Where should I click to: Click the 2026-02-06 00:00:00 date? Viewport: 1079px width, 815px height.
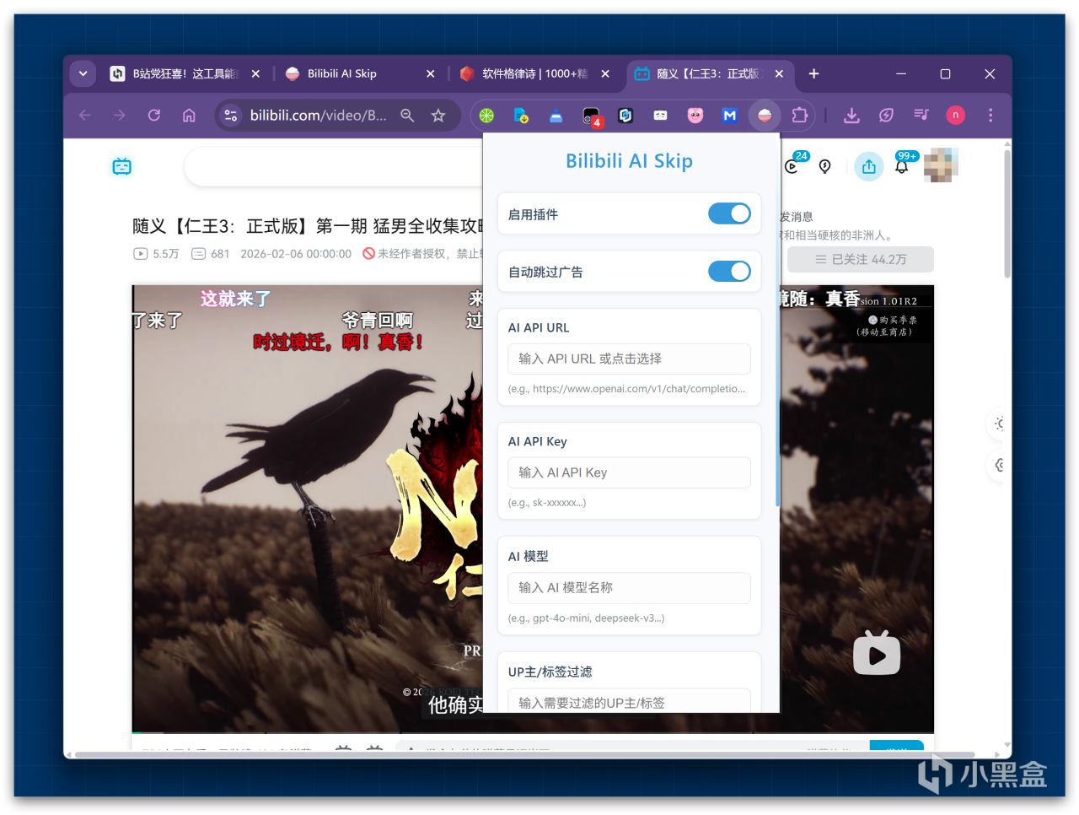click(x=296, y=253)
